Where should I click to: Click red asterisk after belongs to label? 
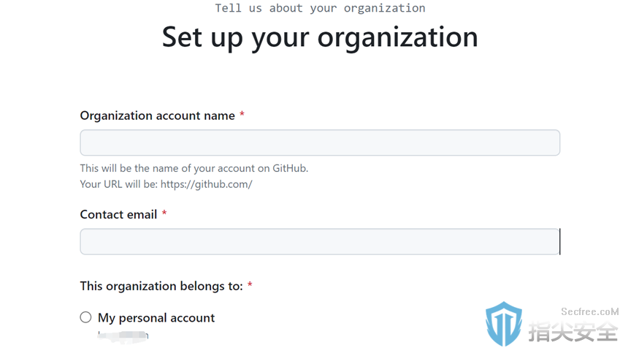(x=250, y=284)
